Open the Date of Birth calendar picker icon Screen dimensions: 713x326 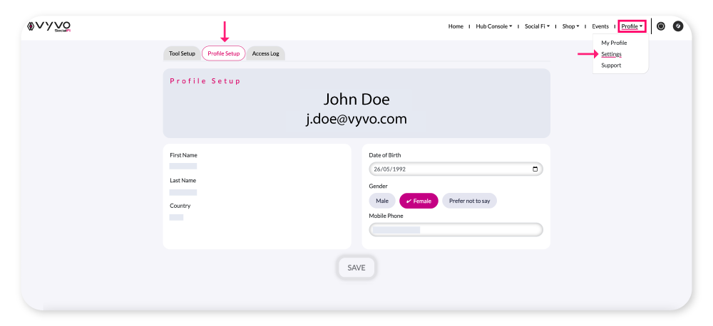pos(535,169)
